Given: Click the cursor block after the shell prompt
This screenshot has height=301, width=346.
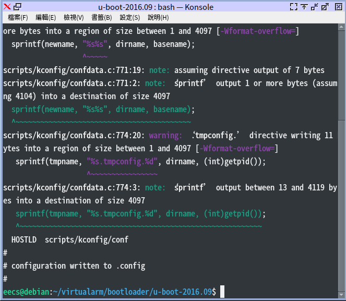Looking at the screenshot, I should pos(222,292).
